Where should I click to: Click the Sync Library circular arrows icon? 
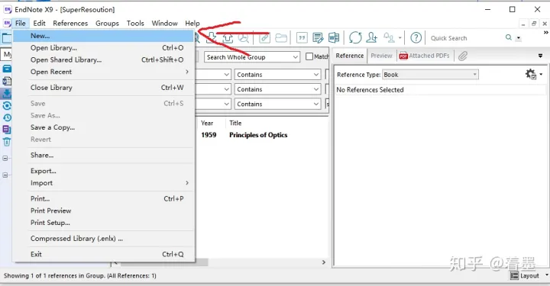pos(355,37)
